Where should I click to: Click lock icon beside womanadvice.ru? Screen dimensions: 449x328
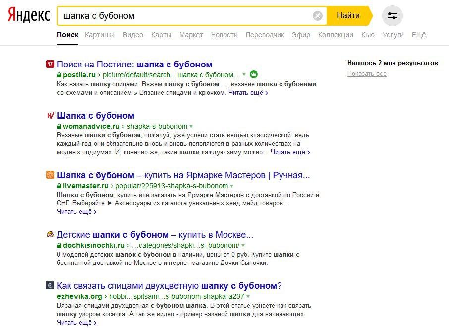pyautogui.click(x=59, y=126)
